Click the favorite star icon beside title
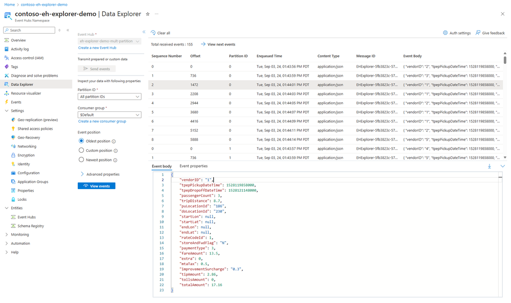Viewport: 511px width, 303px height. click(x=148, y=14)
